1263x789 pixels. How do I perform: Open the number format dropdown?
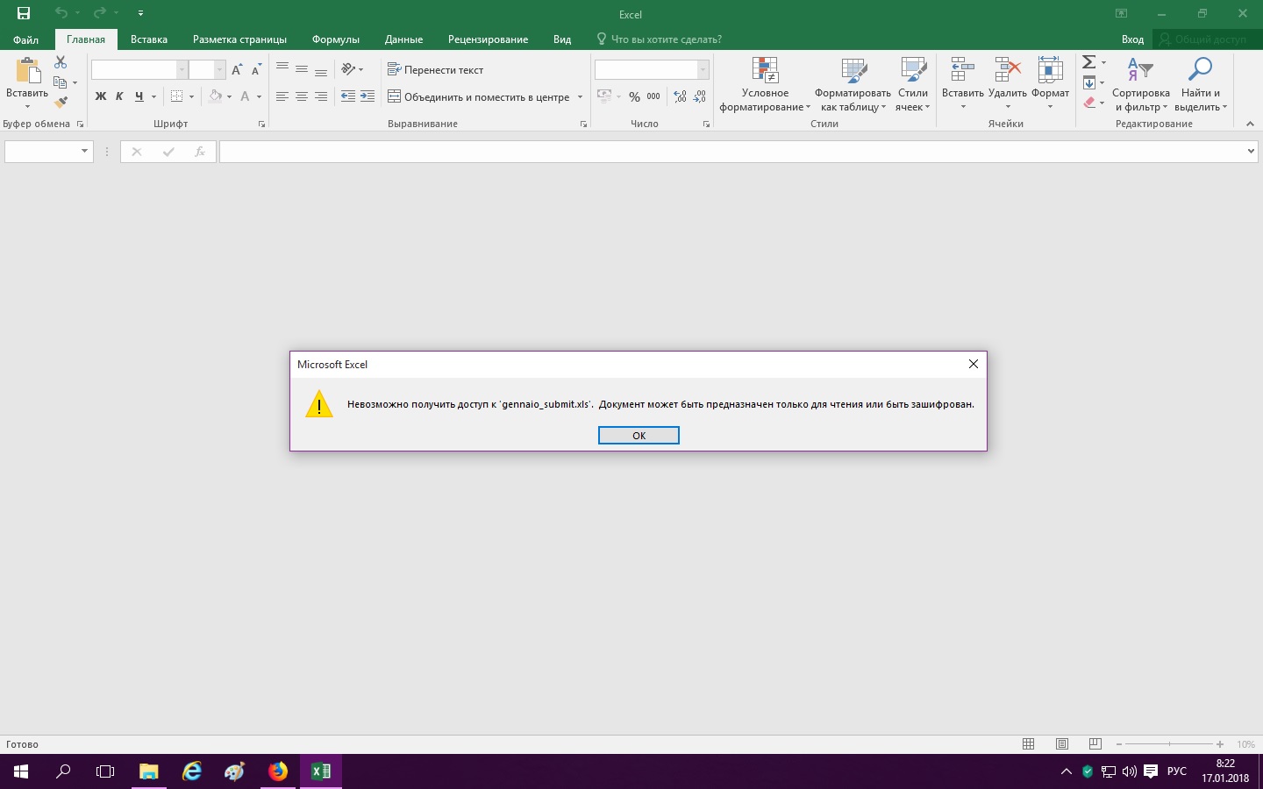(703, 69)
